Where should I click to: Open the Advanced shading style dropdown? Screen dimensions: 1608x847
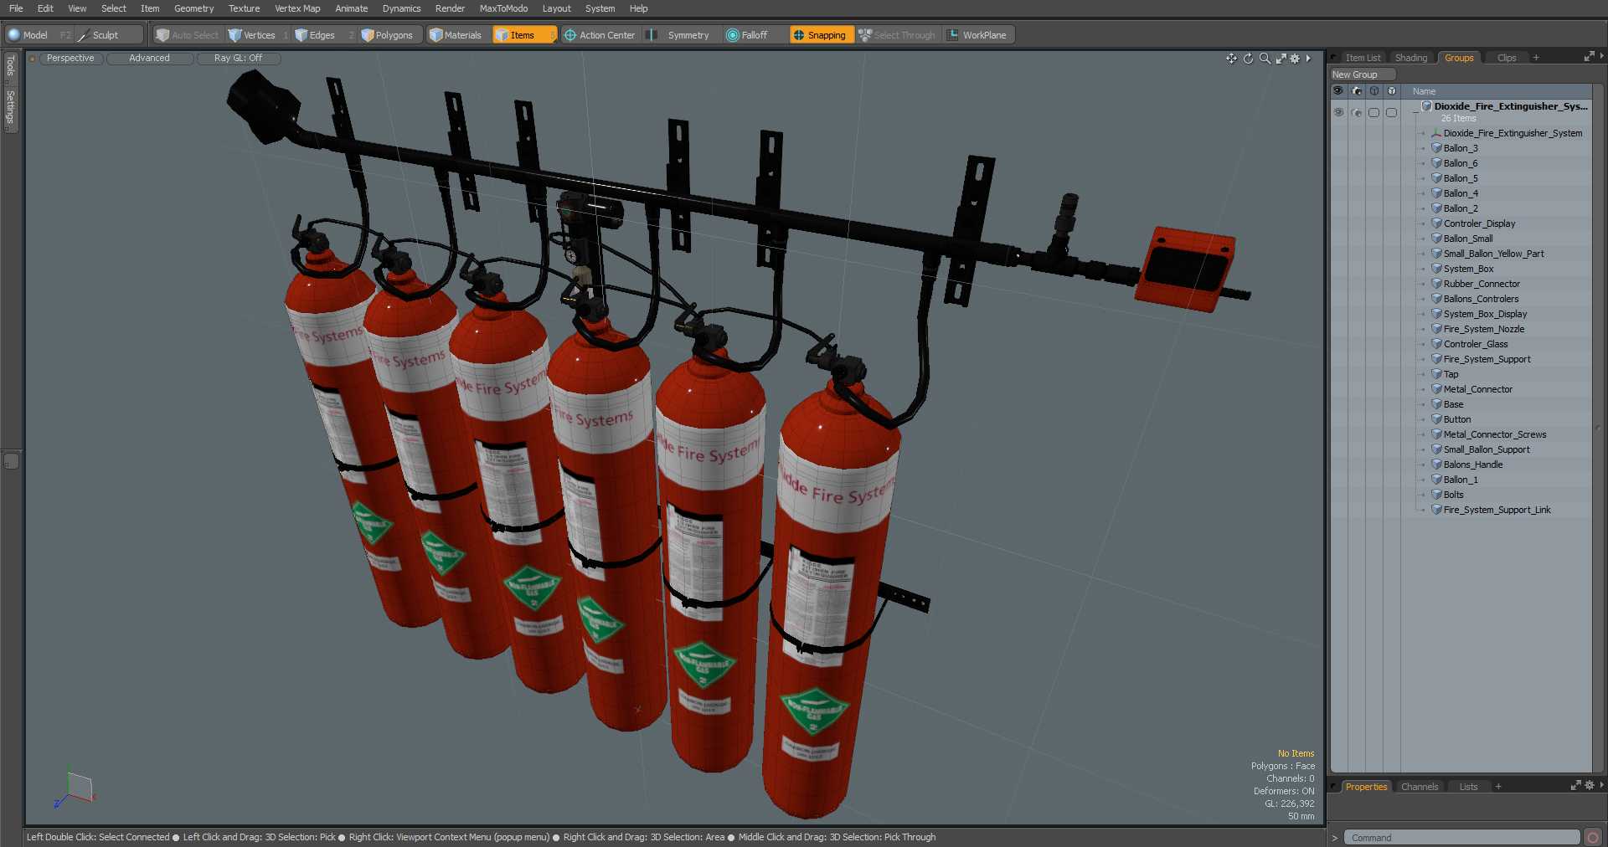coord(150,59)
